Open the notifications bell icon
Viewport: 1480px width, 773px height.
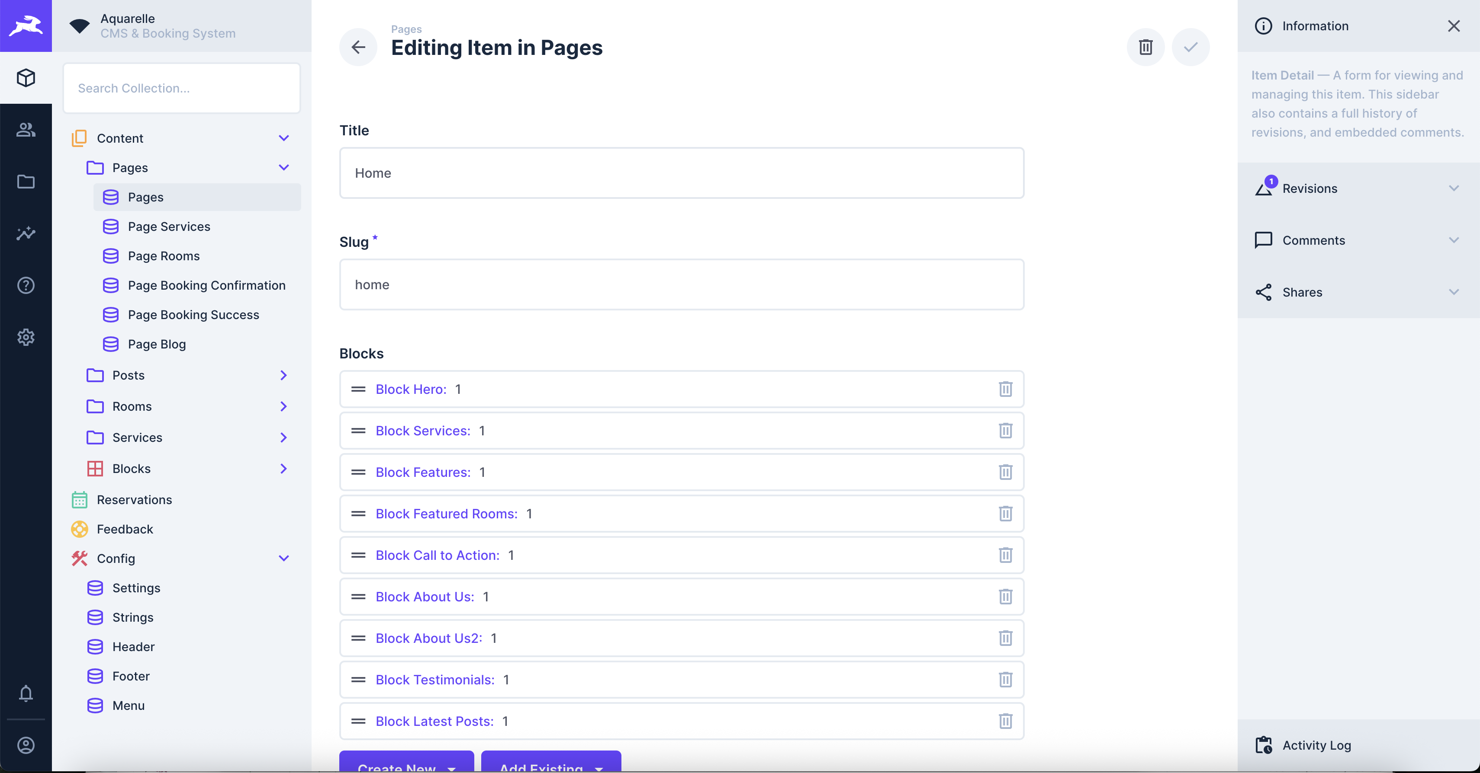(x=26, y=693)
